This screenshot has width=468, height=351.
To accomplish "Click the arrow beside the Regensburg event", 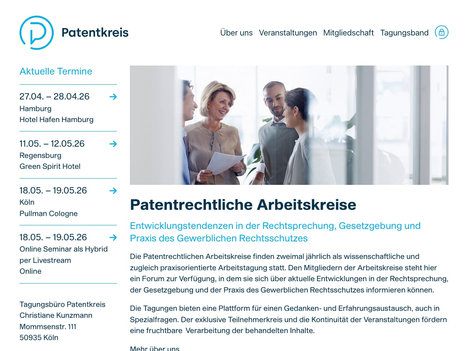I will tap(113, 144).
